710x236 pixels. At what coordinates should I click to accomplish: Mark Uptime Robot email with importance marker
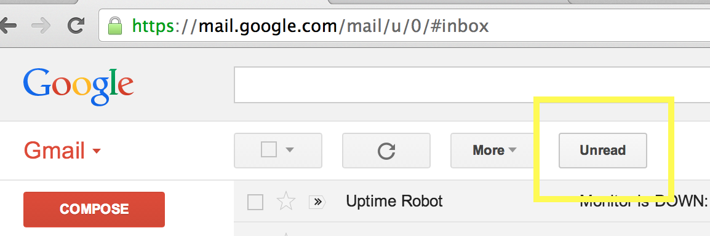coord(317,202)
